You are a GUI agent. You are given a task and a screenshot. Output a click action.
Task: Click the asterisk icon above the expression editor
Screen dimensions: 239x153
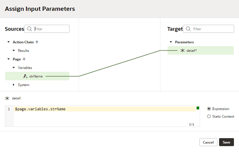pos(7,98)
